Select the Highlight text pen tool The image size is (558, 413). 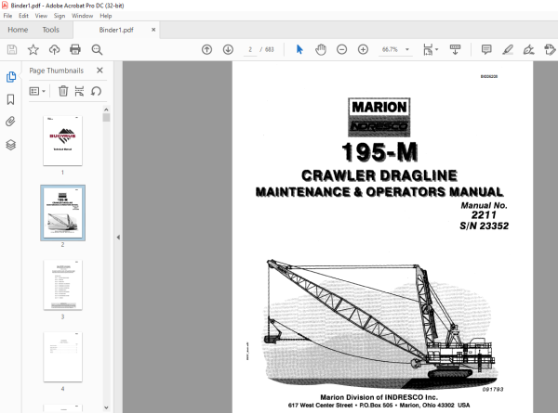[x=508, y=49]
